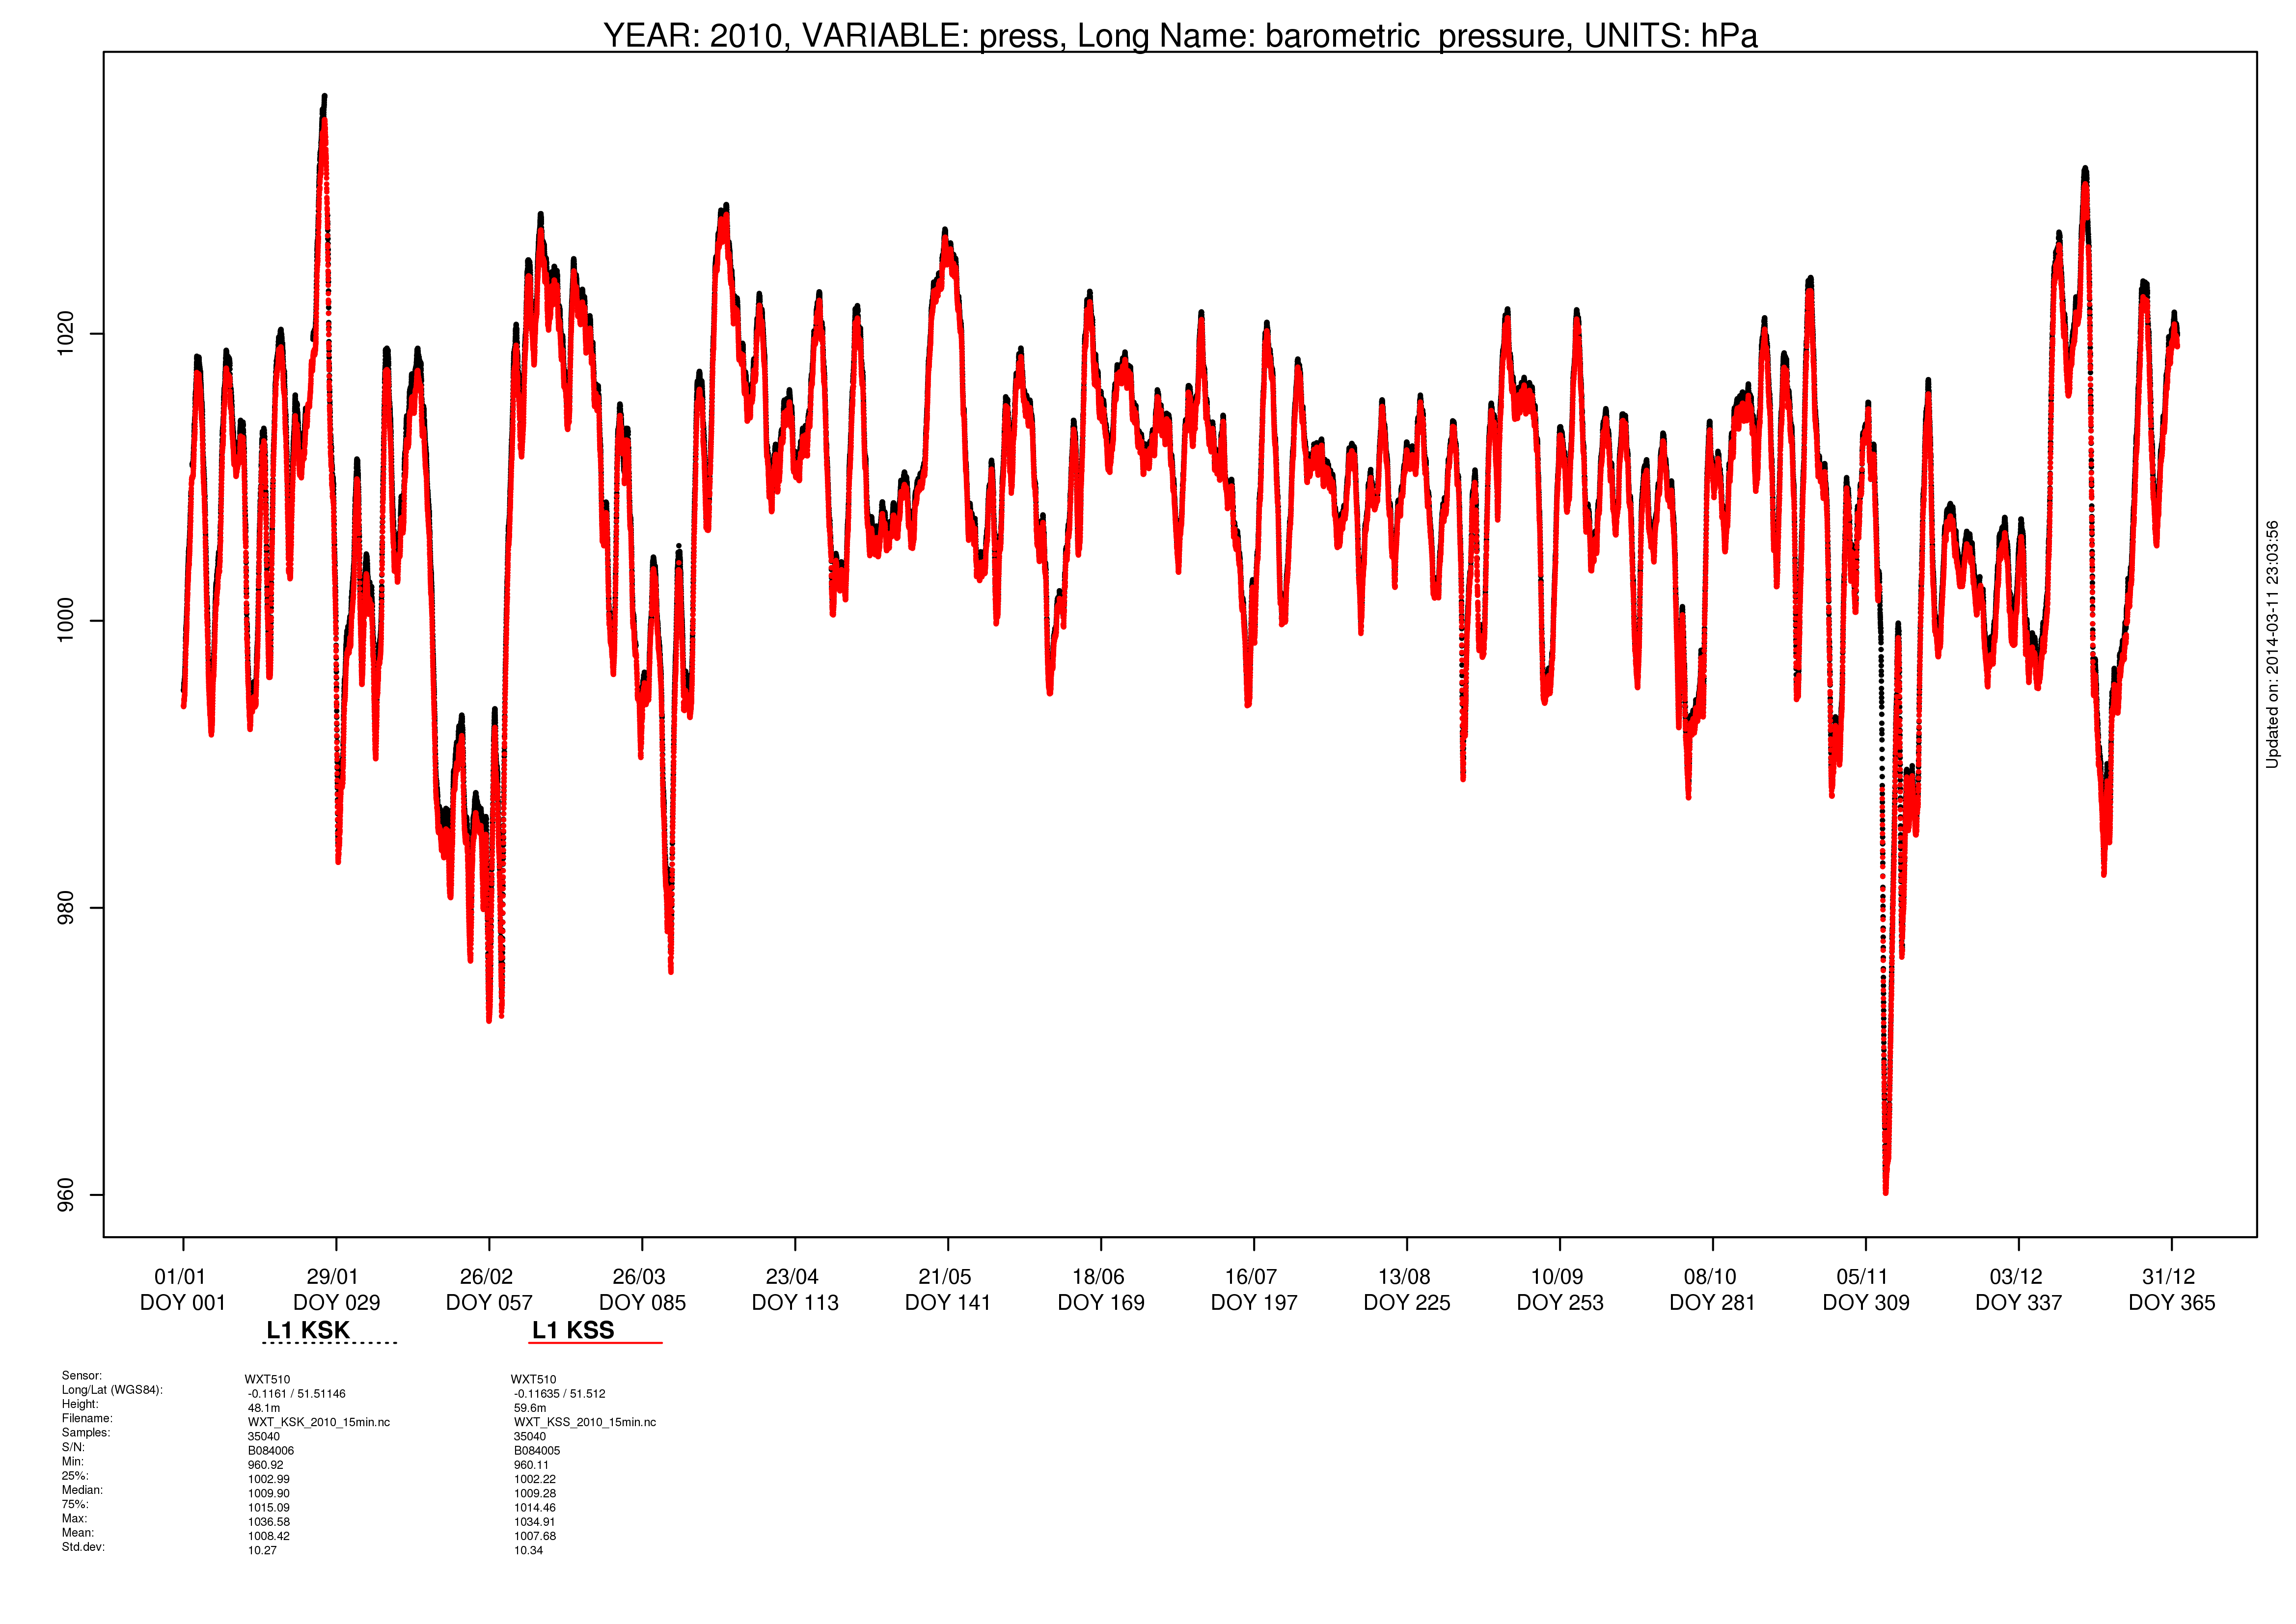
Task: Click the filename 'WXT_KSK_2010_15min.nc'
Action: tap(319, 1422)
